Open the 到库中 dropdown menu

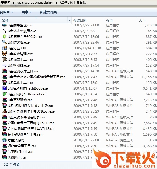coord(7,12)
